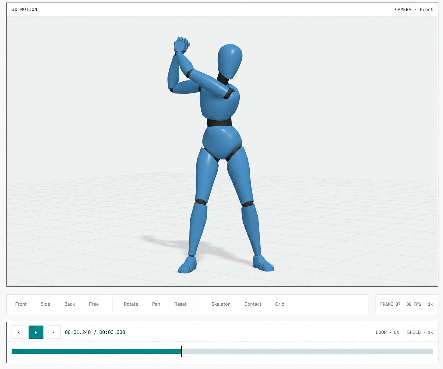Toggle the LOOP · ON setting
This screenshot has width=443, height=369.
pos(387,332)
